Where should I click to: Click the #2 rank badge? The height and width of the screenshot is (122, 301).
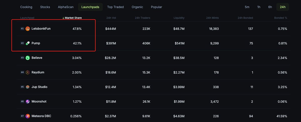(22, 43)
